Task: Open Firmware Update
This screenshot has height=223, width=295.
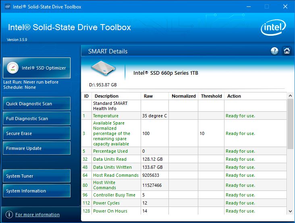Action: click(x=37, y=148)
